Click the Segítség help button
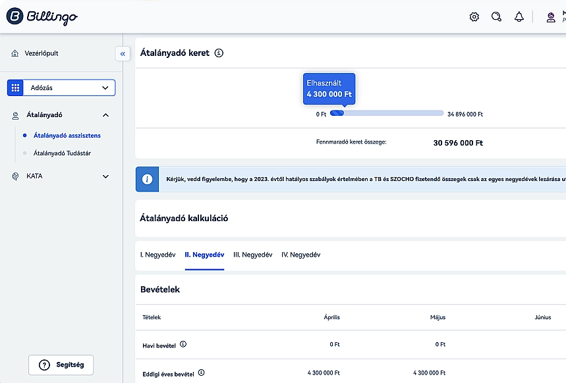The width and height of the screenshot is (566, 383). [x=61, y=365]
